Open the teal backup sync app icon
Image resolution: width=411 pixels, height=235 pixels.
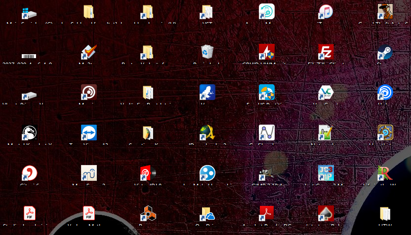point(267,11)
